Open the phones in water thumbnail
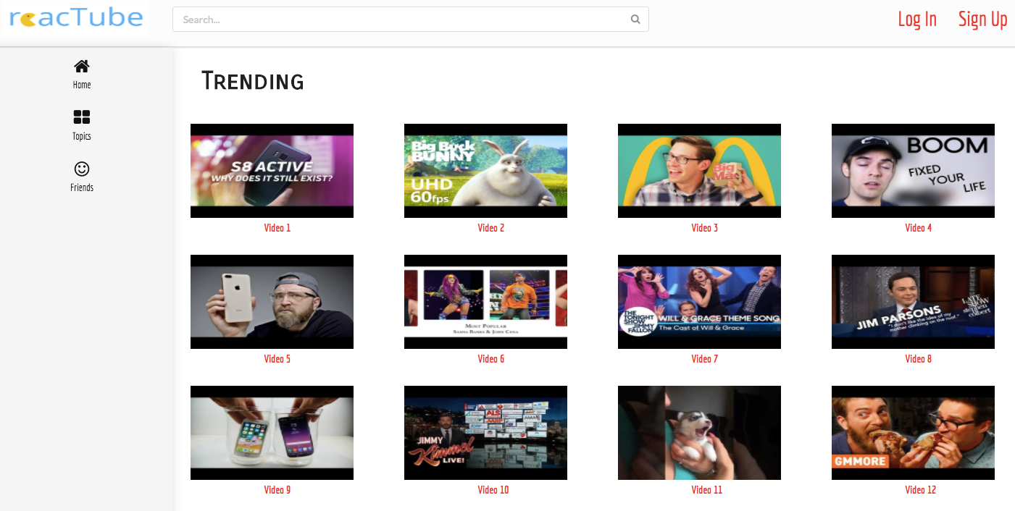The image size is (1015, 511). 272,433
